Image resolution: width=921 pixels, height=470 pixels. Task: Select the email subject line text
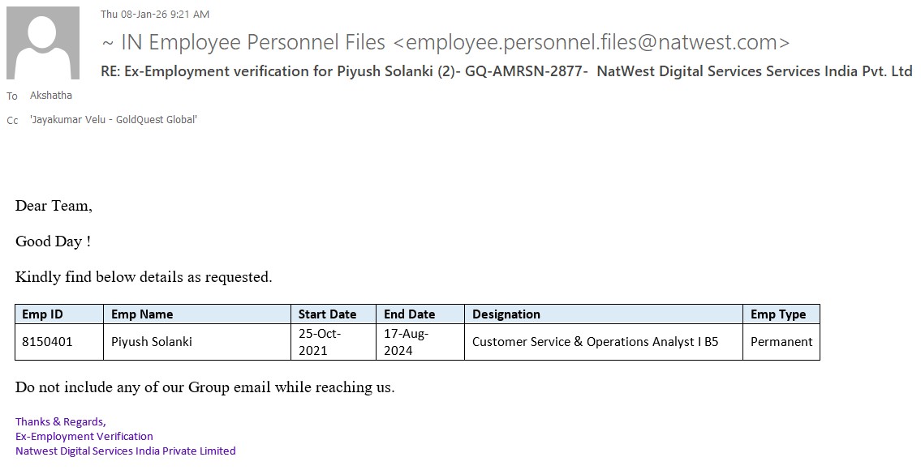(506, 71)
